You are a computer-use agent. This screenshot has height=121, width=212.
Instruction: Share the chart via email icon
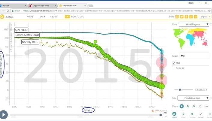pyautogui.click(x=177, y=17)
